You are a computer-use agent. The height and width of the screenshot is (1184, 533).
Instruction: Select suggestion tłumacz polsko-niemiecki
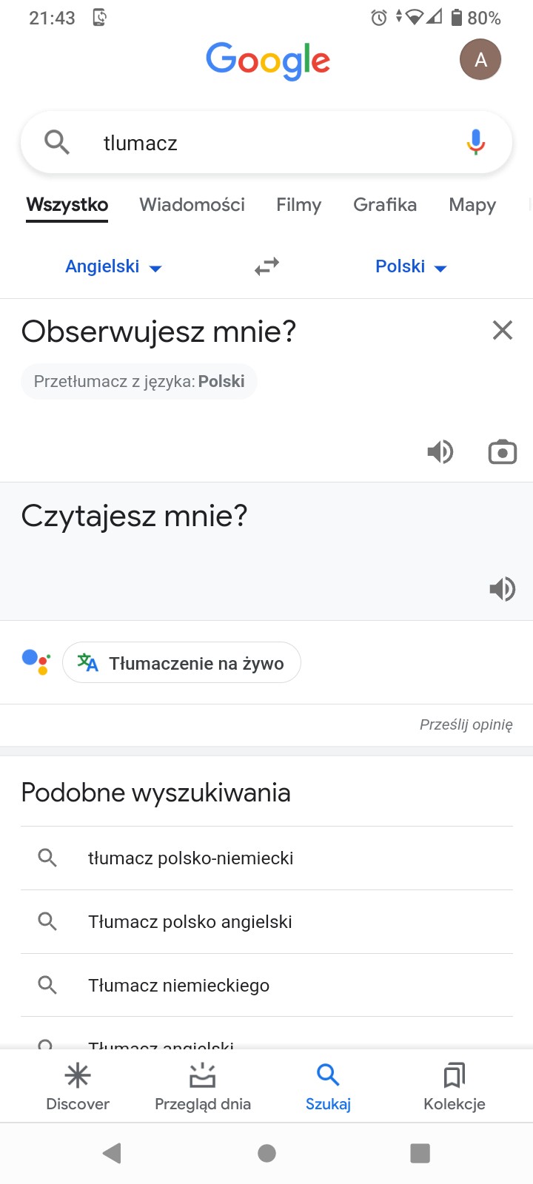point(191,858)
